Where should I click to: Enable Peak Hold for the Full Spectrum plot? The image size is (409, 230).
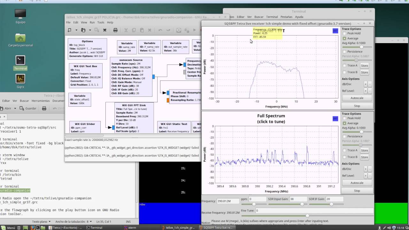pyautogui.click(x=344, y=118)
